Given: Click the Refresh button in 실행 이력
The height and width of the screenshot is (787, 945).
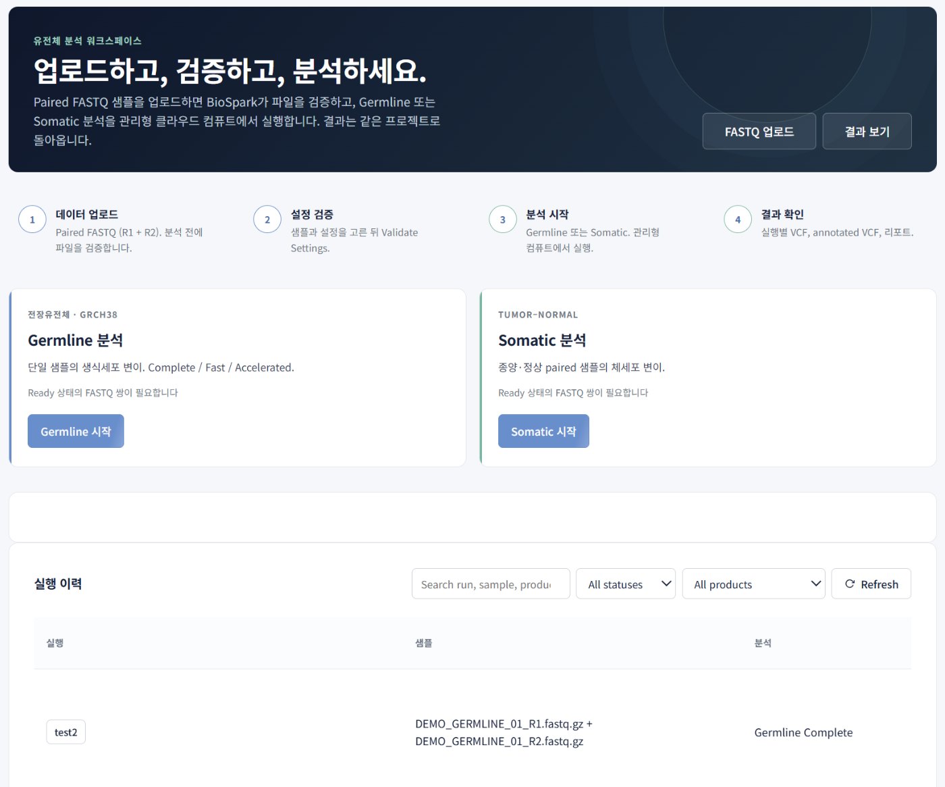Looking at the screenshot, I should coord(871,584).
